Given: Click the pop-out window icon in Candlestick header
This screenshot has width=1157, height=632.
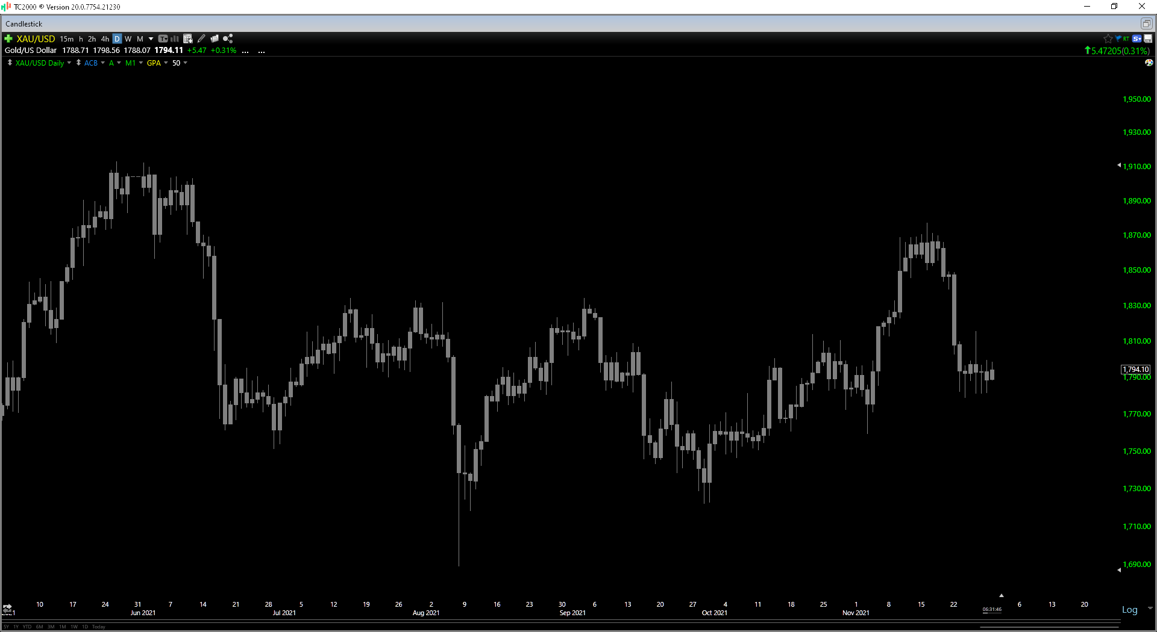Looking at the screenshot, I should pyautogui.click(x=1146, y=23).
